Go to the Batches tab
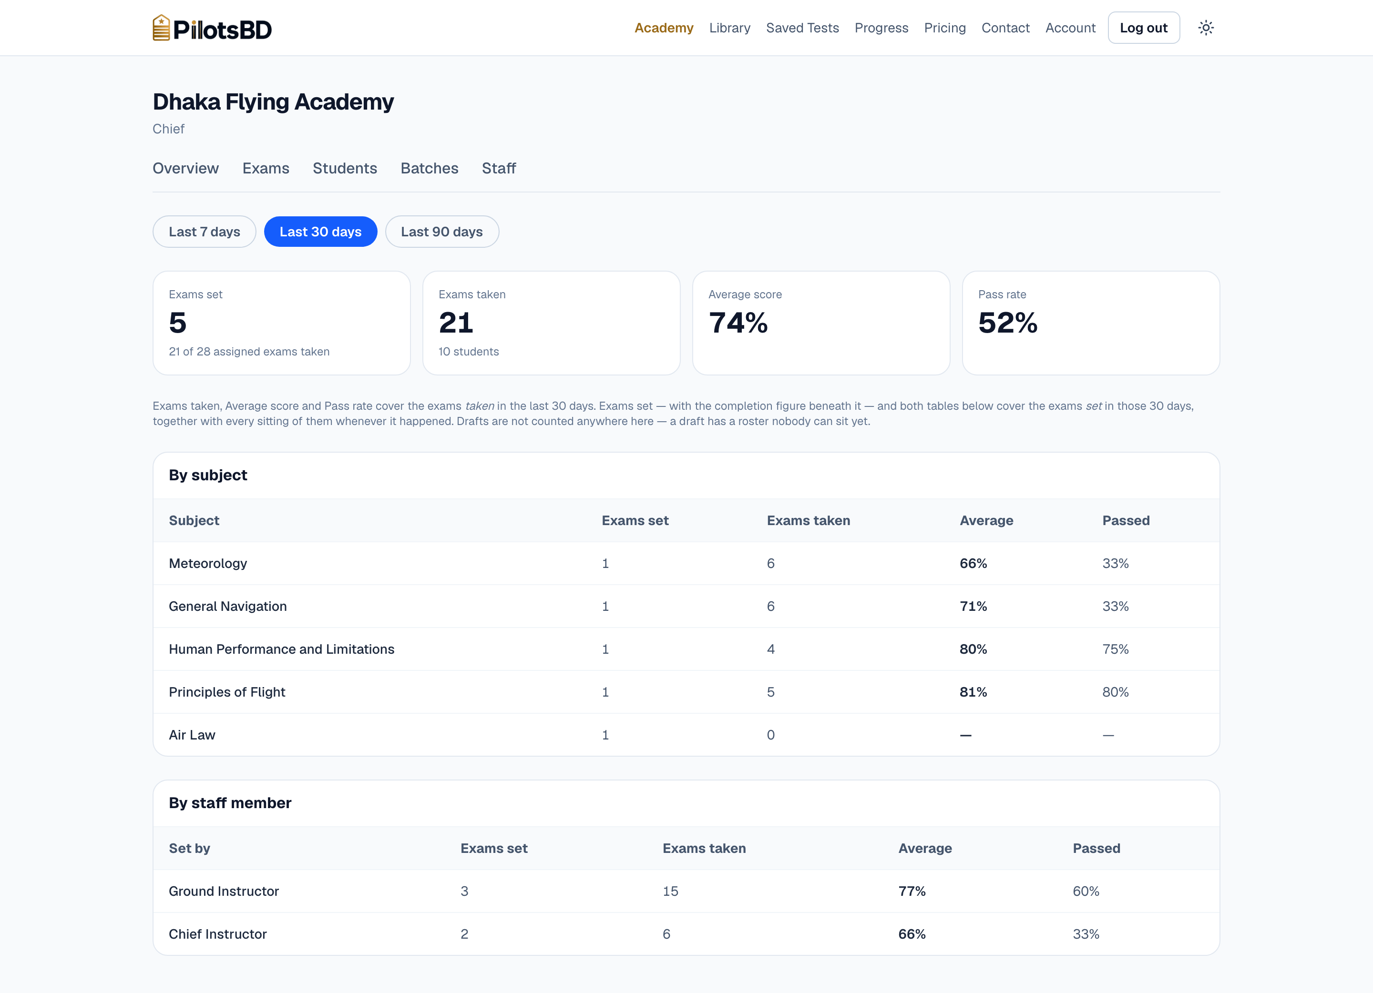This screenshot has height=993, width=1373. point(429,168)
